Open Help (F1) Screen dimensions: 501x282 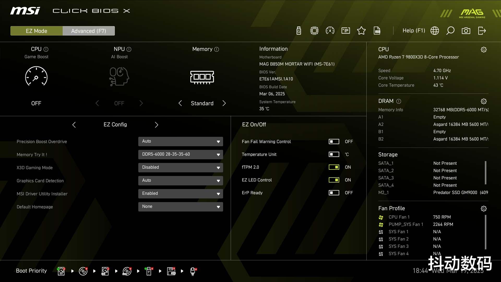414,31
